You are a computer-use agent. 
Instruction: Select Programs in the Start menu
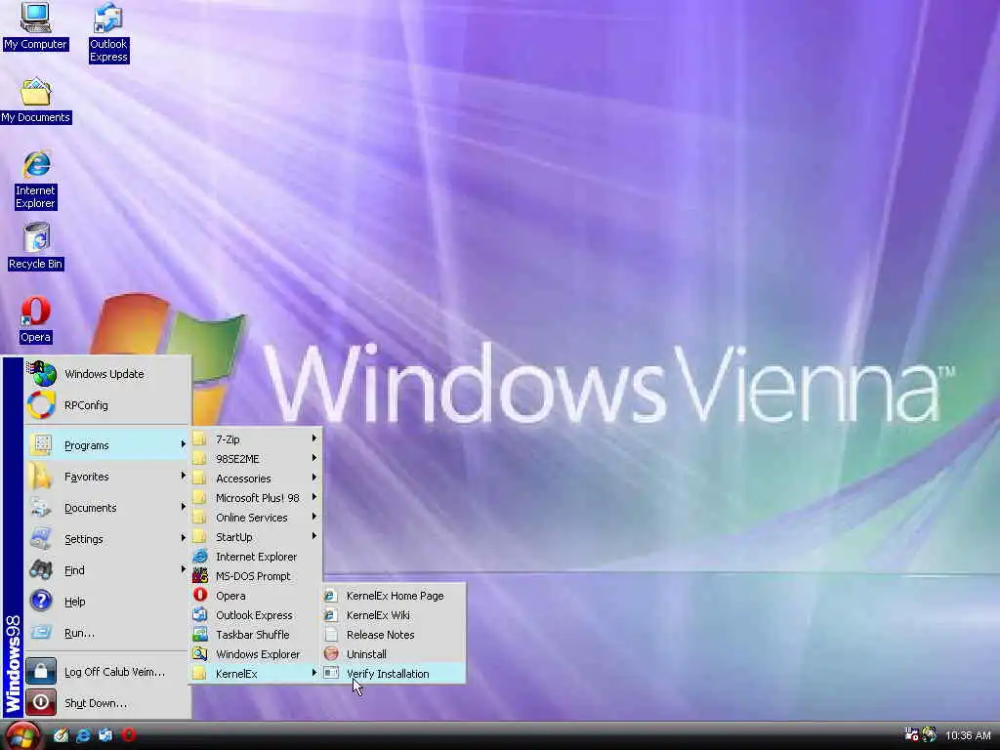point(107,445)
